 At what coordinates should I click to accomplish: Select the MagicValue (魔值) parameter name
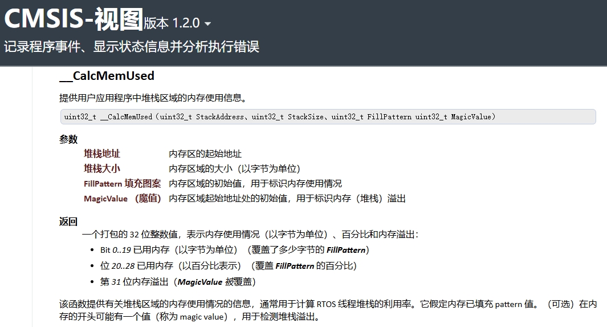tap(123, 199)
